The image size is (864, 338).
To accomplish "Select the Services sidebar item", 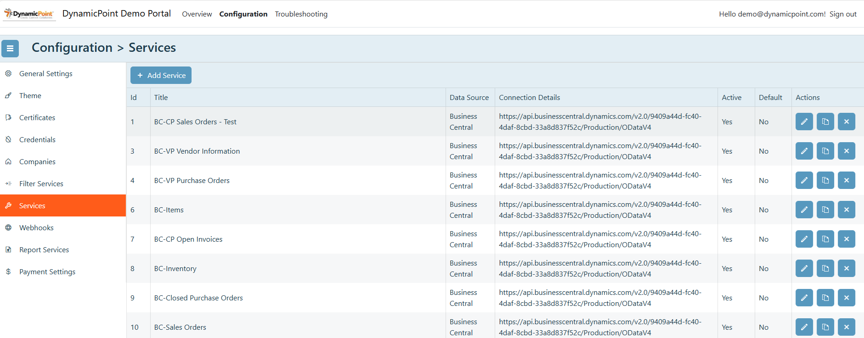I will tap(63, 205).
